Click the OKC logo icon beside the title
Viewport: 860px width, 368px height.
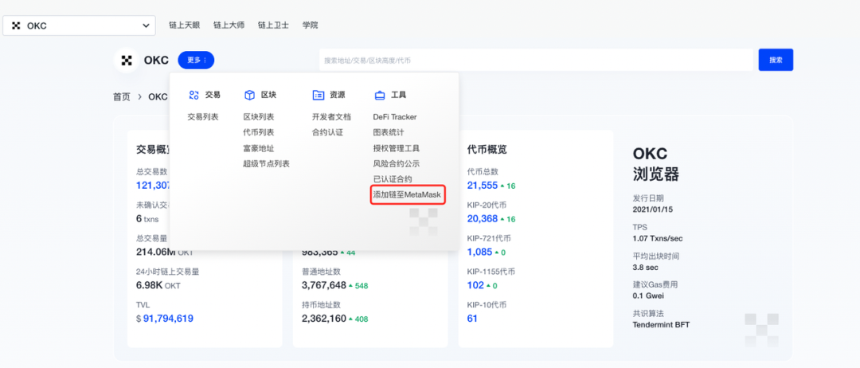(127, 61)
